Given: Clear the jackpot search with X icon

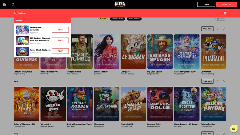Looking at the screenshot, I should pyautogui.click(x=225, y=13).
